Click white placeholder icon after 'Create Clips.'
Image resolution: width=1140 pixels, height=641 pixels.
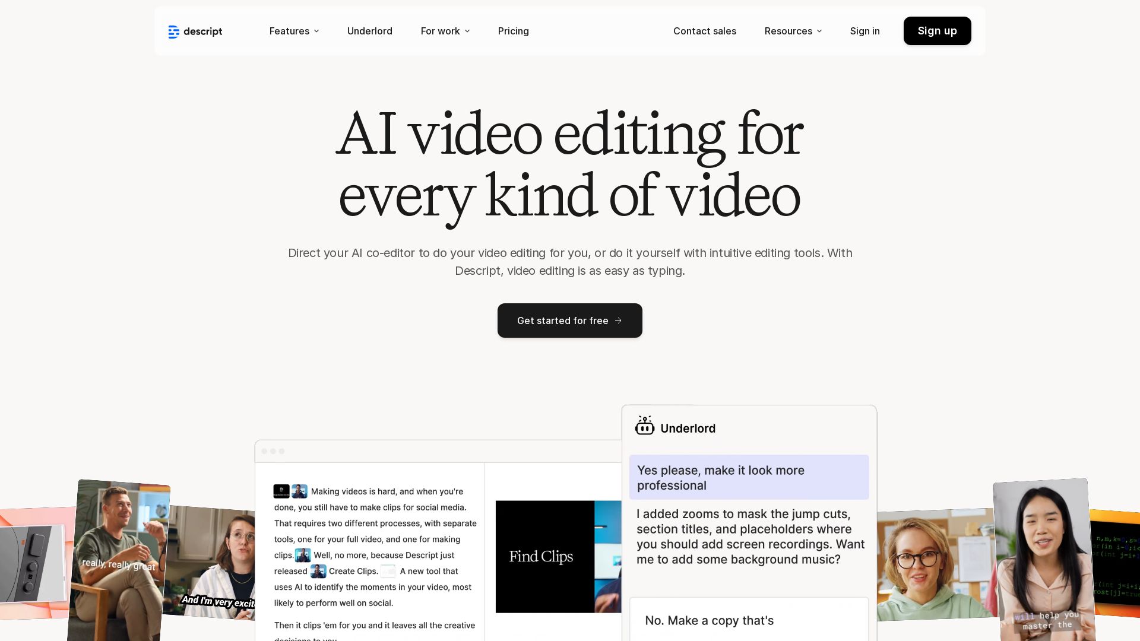[388, 571]
